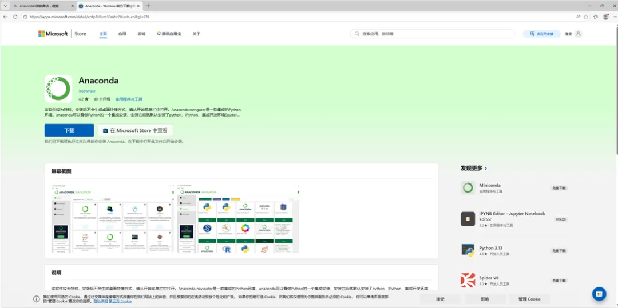Click the floating blue Store badge icon
The height and width of the screenshot is (308, 618).
pos(599,294)
